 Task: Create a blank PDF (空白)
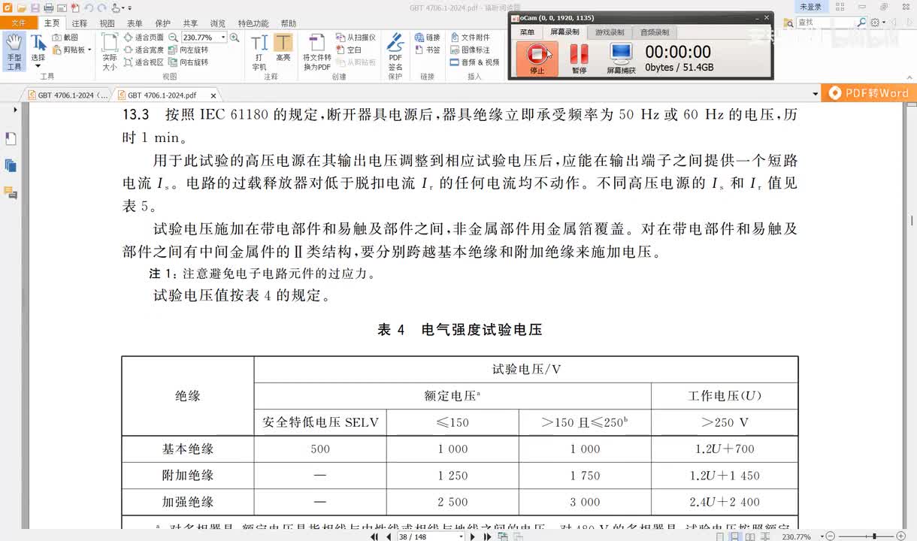349,50
